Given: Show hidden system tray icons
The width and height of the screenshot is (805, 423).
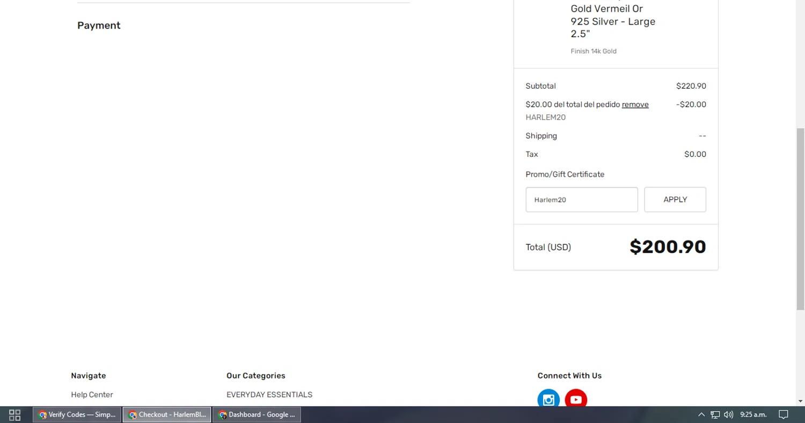Looking at the screenshot, I should click(701, 414).
